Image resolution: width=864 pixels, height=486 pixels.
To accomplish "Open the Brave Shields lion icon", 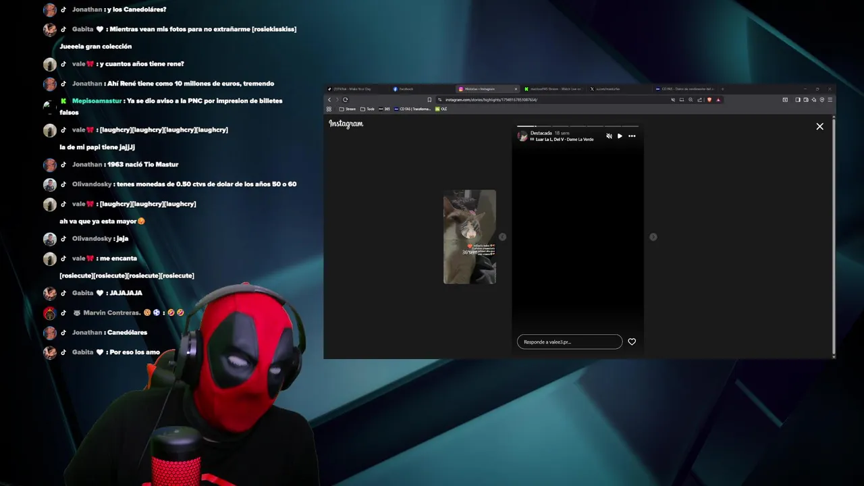I will [x=709, y=100].
